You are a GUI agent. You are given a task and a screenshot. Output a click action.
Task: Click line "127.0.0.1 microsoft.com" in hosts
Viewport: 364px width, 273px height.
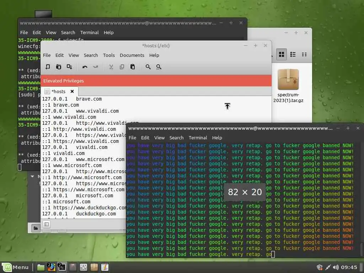click(77, 196)
